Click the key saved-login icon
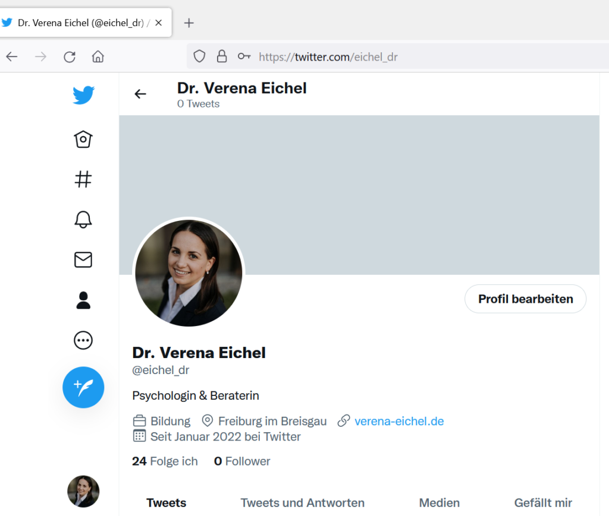The image size is (609, 516). click(x=244, y=56)
